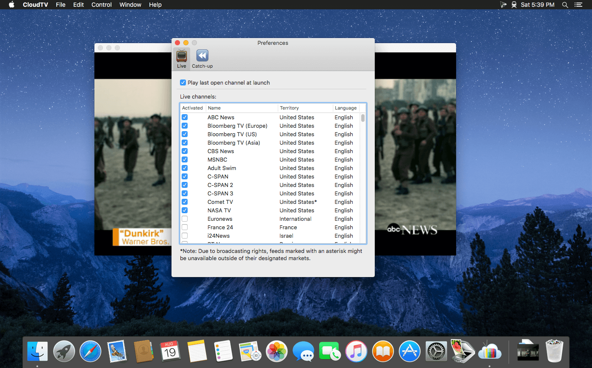Open the Photos app in the Dock

(x=277, y=351)
